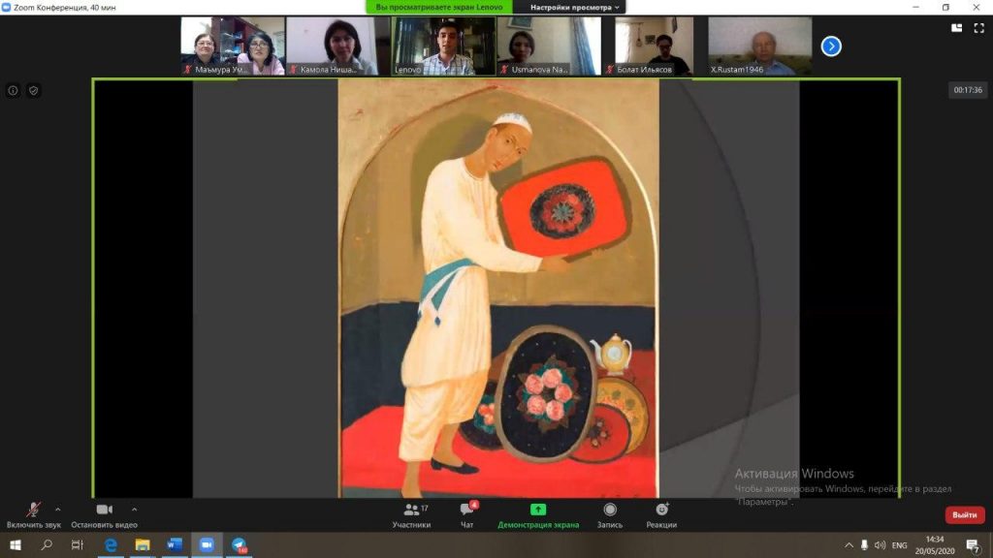Select the Lenovo participant video thumbnail
Viewport: 993px width, 558px height.
tap(443, 46)
